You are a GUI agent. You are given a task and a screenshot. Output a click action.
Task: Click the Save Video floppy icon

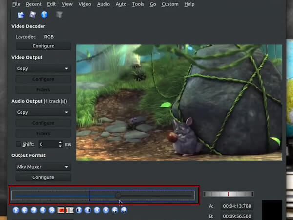coord(33,15)
